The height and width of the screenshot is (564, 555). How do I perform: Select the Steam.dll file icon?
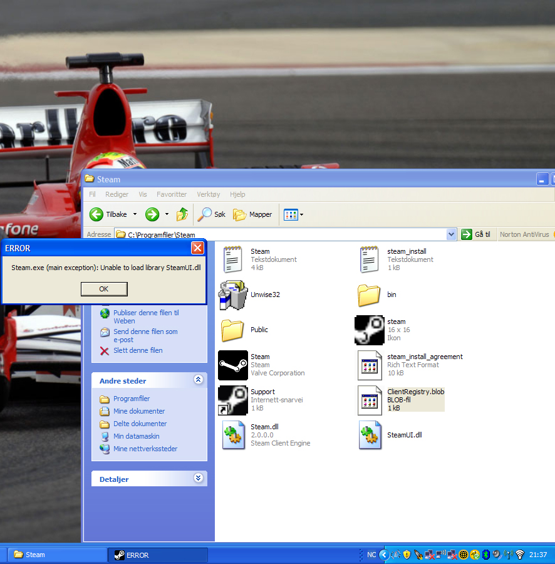click(x=233, y=436)
